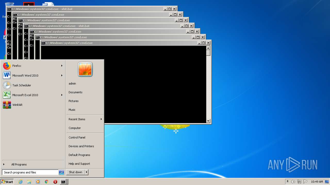The image size is (330, 185).
Task: Click the cmd taskbar button
Action: (x=64, y=182)
